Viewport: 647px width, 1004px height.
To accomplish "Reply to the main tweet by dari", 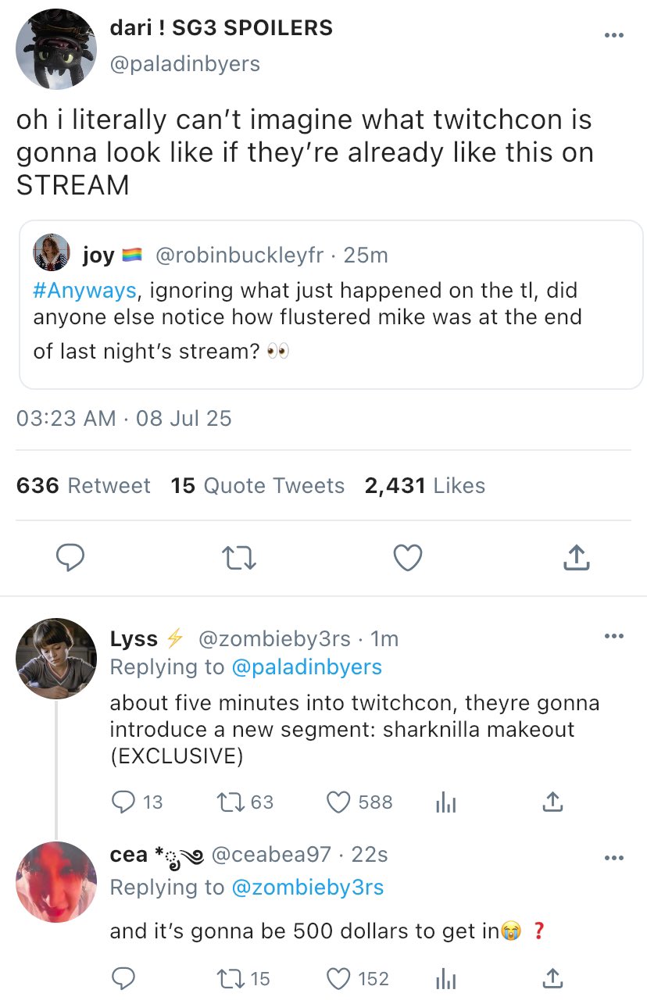I will pos(70,558).
